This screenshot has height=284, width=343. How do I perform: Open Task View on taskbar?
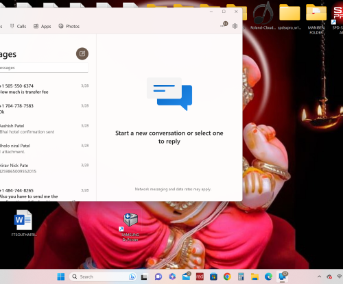click(144, 277)
